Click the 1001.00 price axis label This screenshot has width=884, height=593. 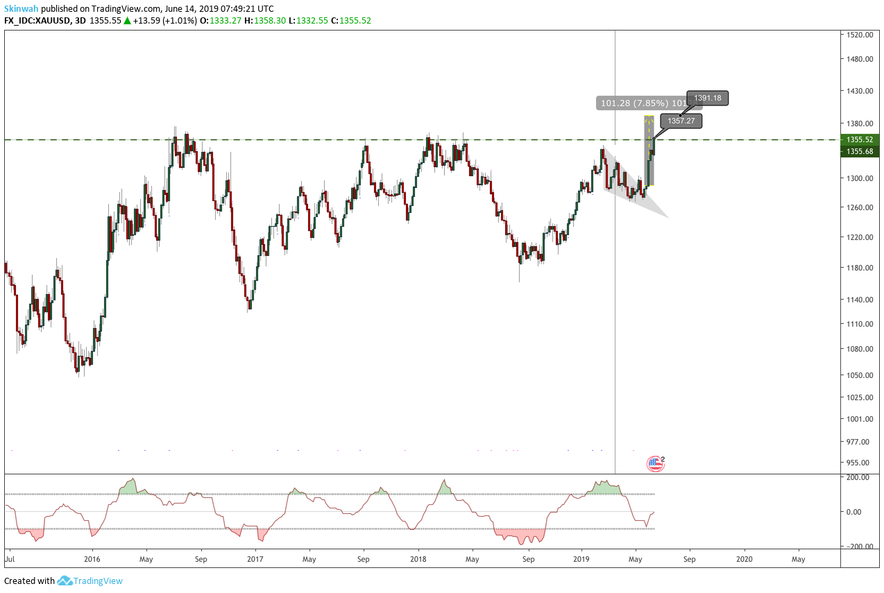[859, 419]
